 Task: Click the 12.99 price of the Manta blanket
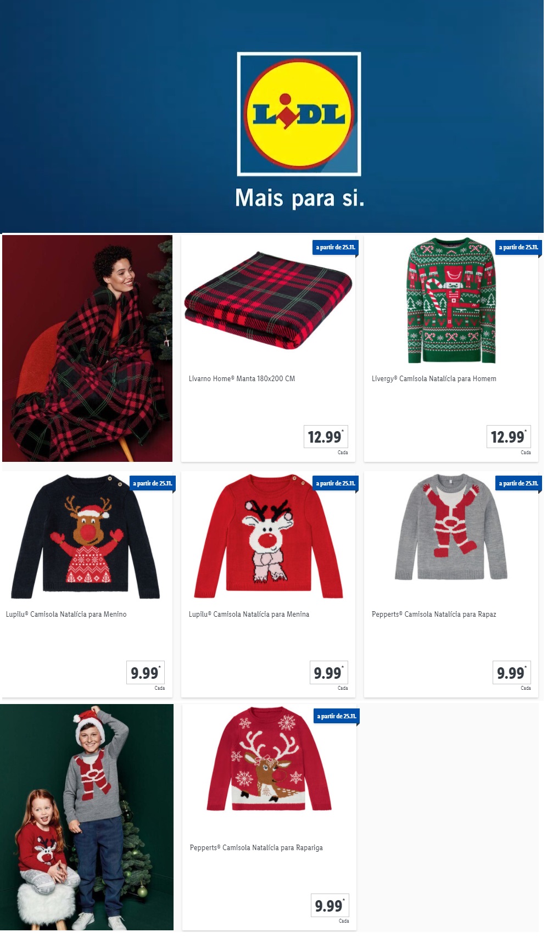coord(326,437)
